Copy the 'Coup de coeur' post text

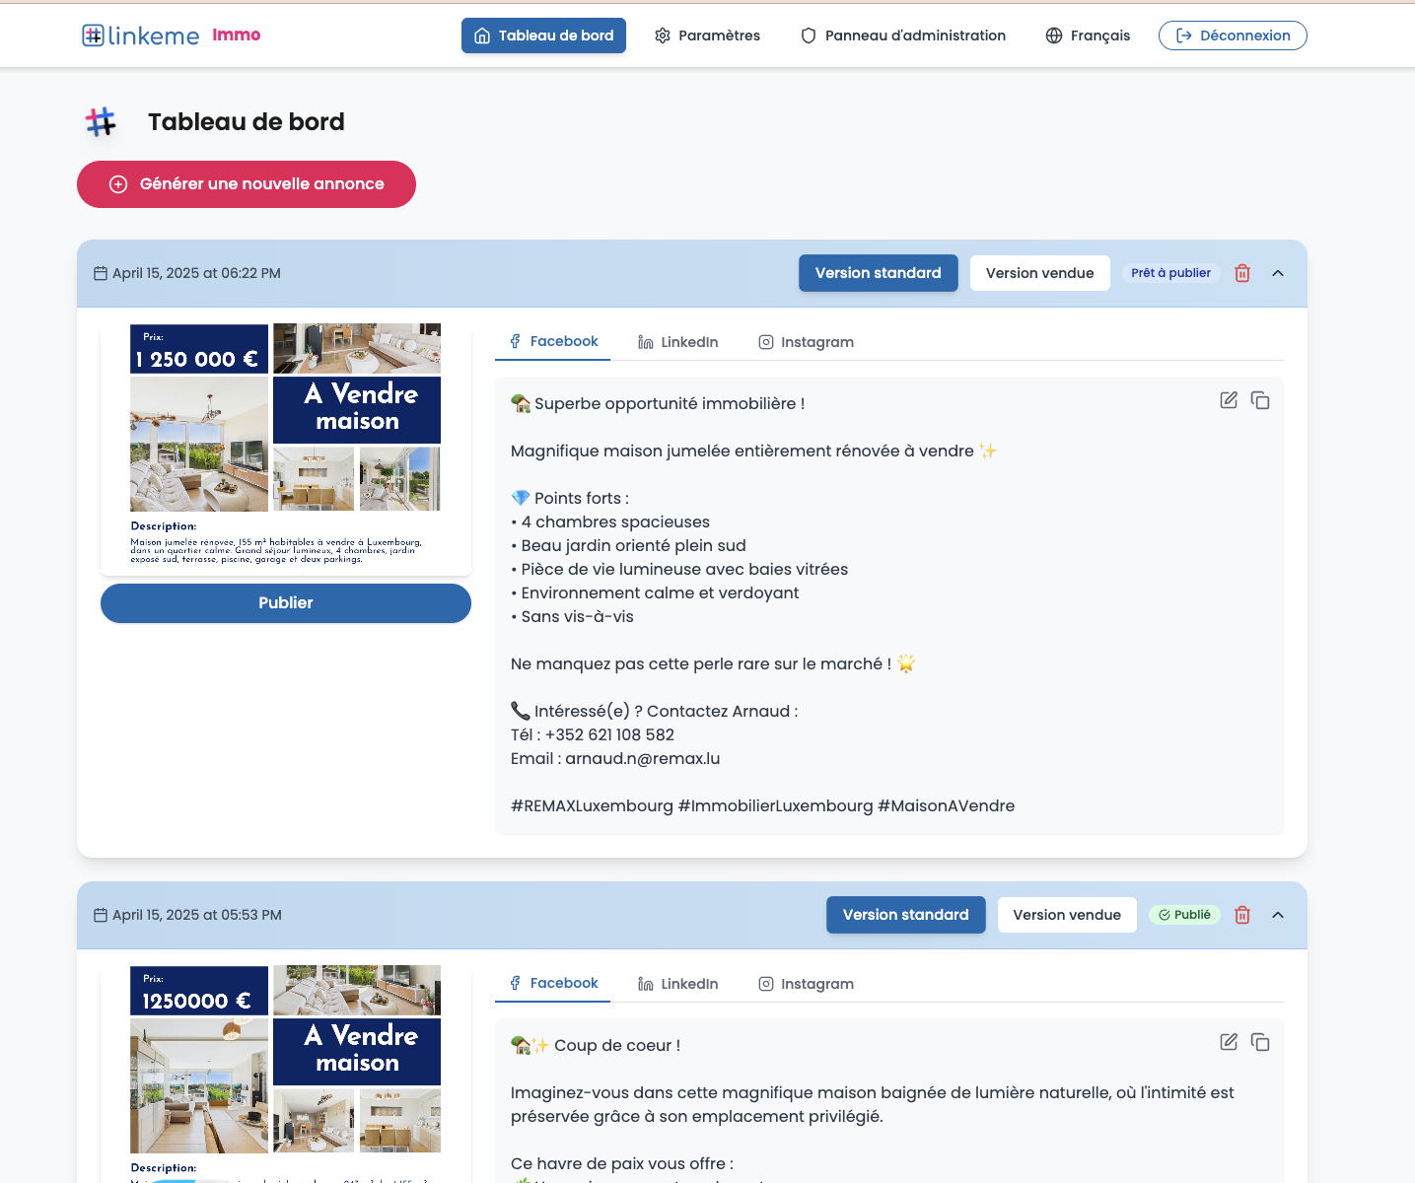pyautogui.click(x=1260, y=1042)
